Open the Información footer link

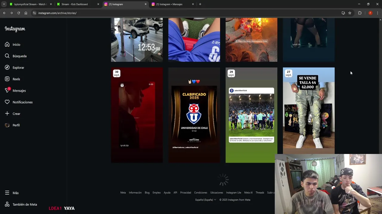135,193
